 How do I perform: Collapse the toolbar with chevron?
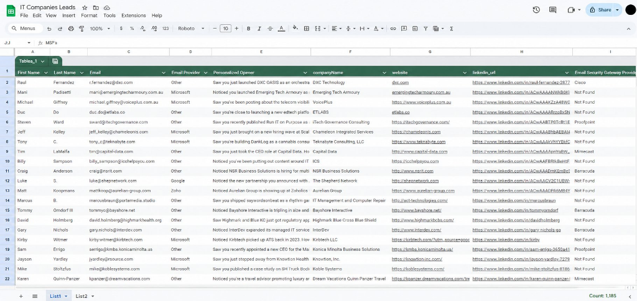point(628,29)
